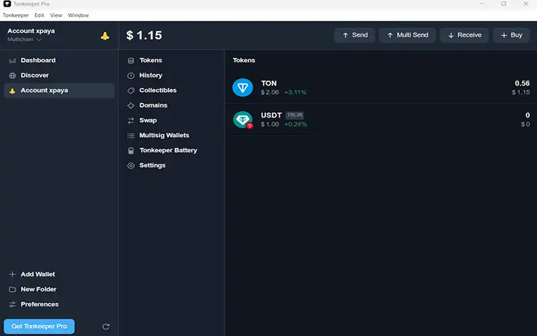Click the Send button

point(355,36)
